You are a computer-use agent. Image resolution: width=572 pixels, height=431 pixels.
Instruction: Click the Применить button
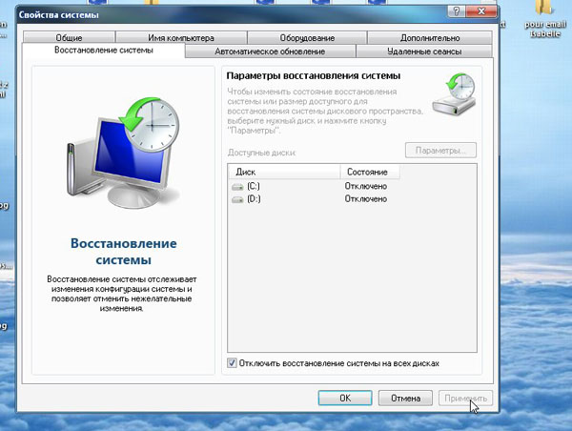pyautogui.click(x=463, y=398)
